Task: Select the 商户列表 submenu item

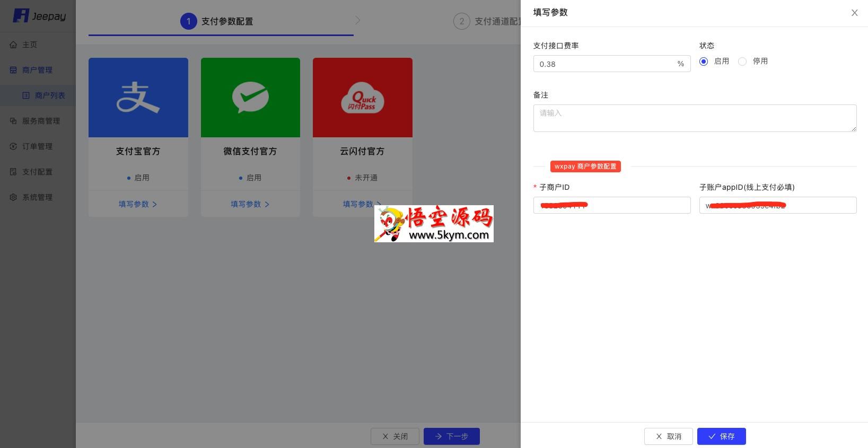Action: tap(38, 95)
